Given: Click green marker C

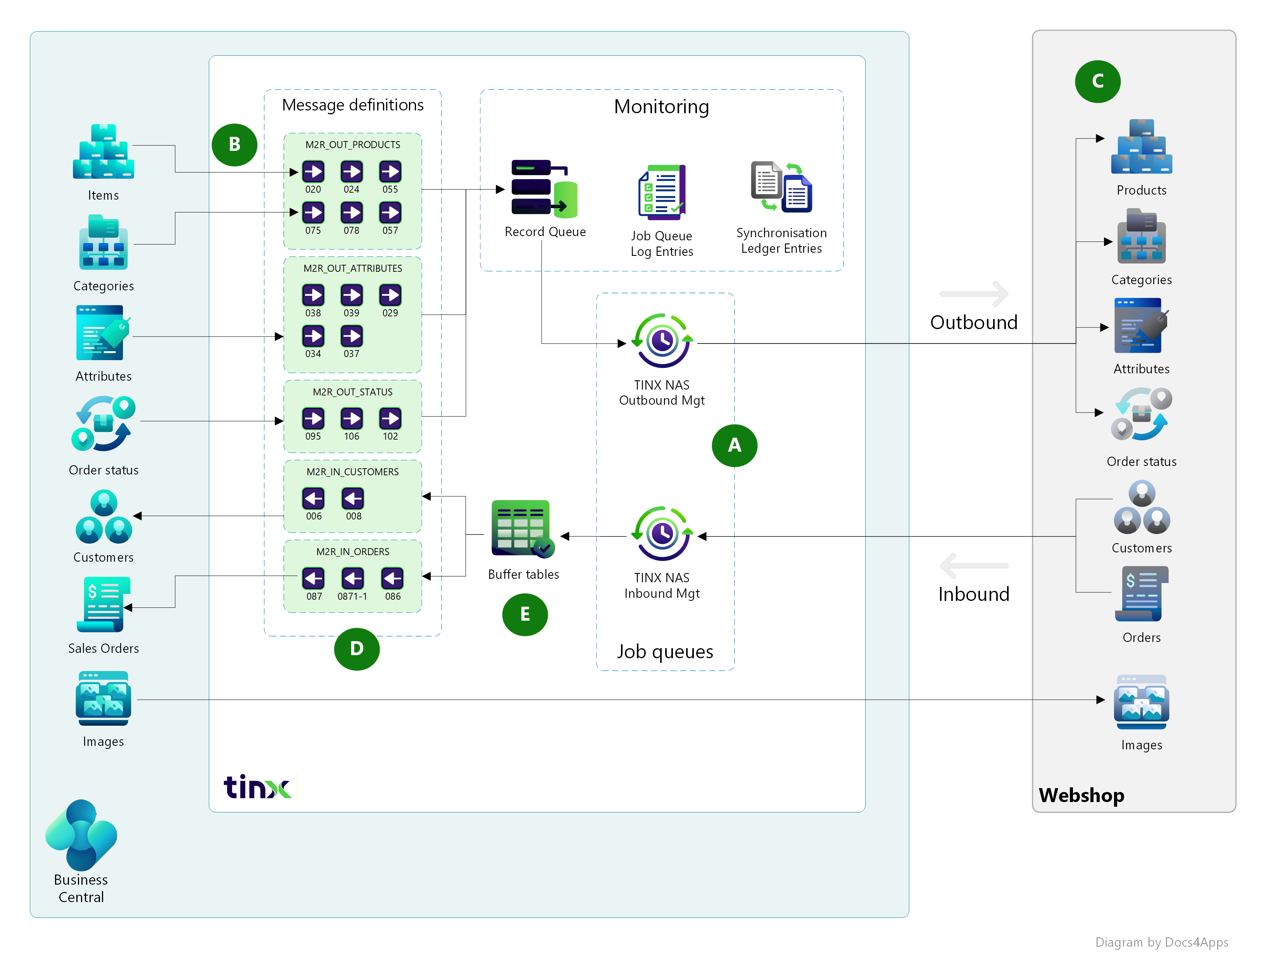Looking at the screenshot, I should click(x=1098, y=81).
